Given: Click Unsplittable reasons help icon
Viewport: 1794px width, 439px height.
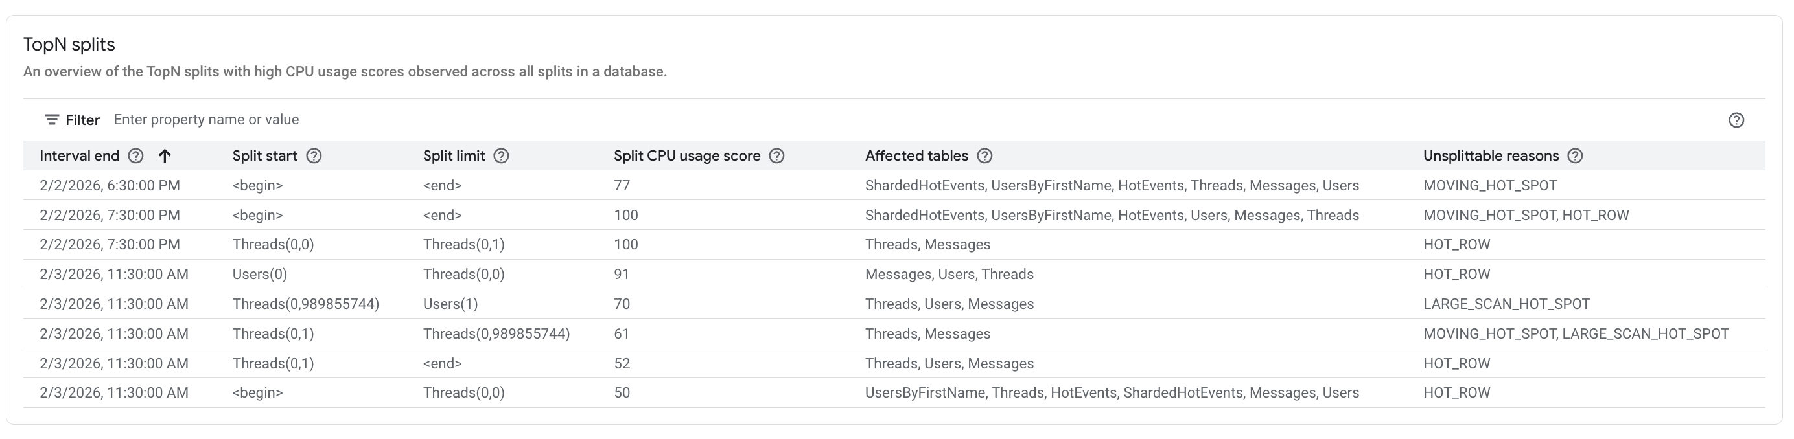Looking at the screenshot, I should pyautogui.click(x=1575, y=156).
